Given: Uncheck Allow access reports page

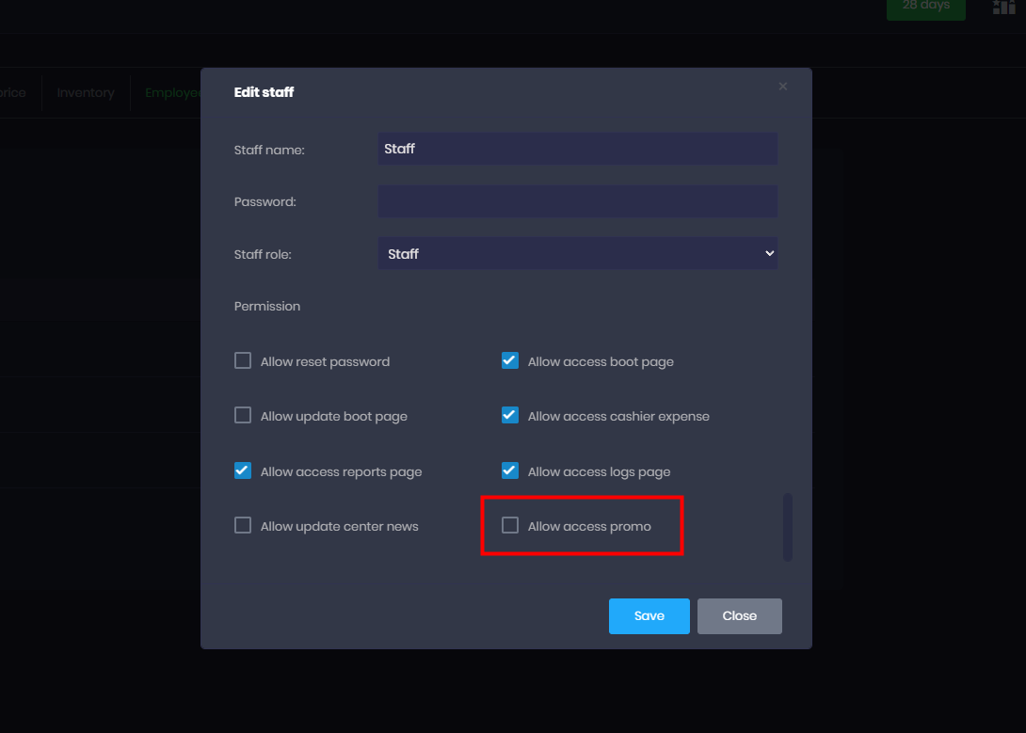Looking at the screenshot, I should point(243,470).
